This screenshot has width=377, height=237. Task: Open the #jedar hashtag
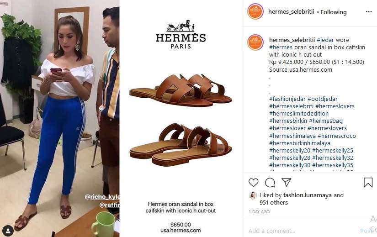(x=325, y=40)
